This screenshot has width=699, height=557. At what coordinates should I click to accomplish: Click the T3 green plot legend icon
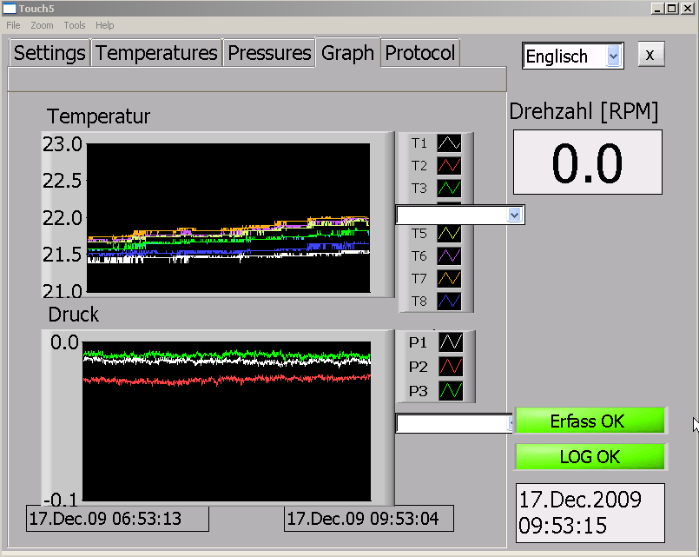[x=449, y=189]
